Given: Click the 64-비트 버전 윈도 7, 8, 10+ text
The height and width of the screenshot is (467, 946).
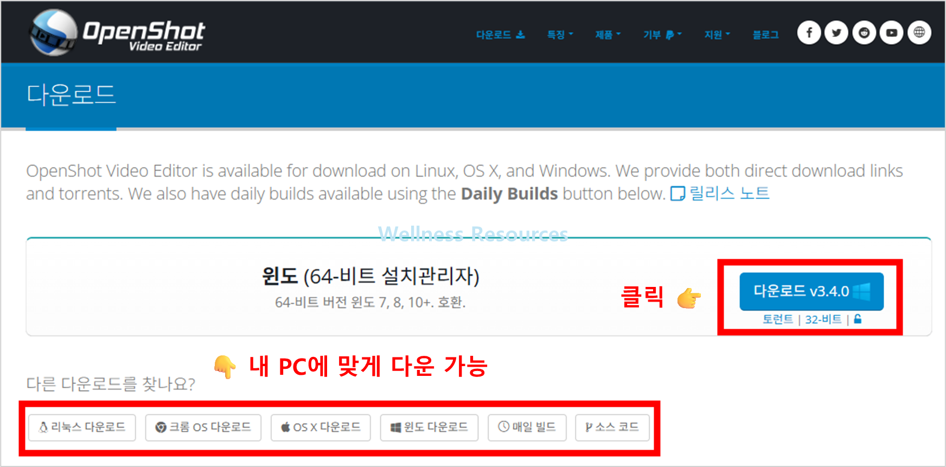Looking at the screenshot, I should click(x=370, y=302).
